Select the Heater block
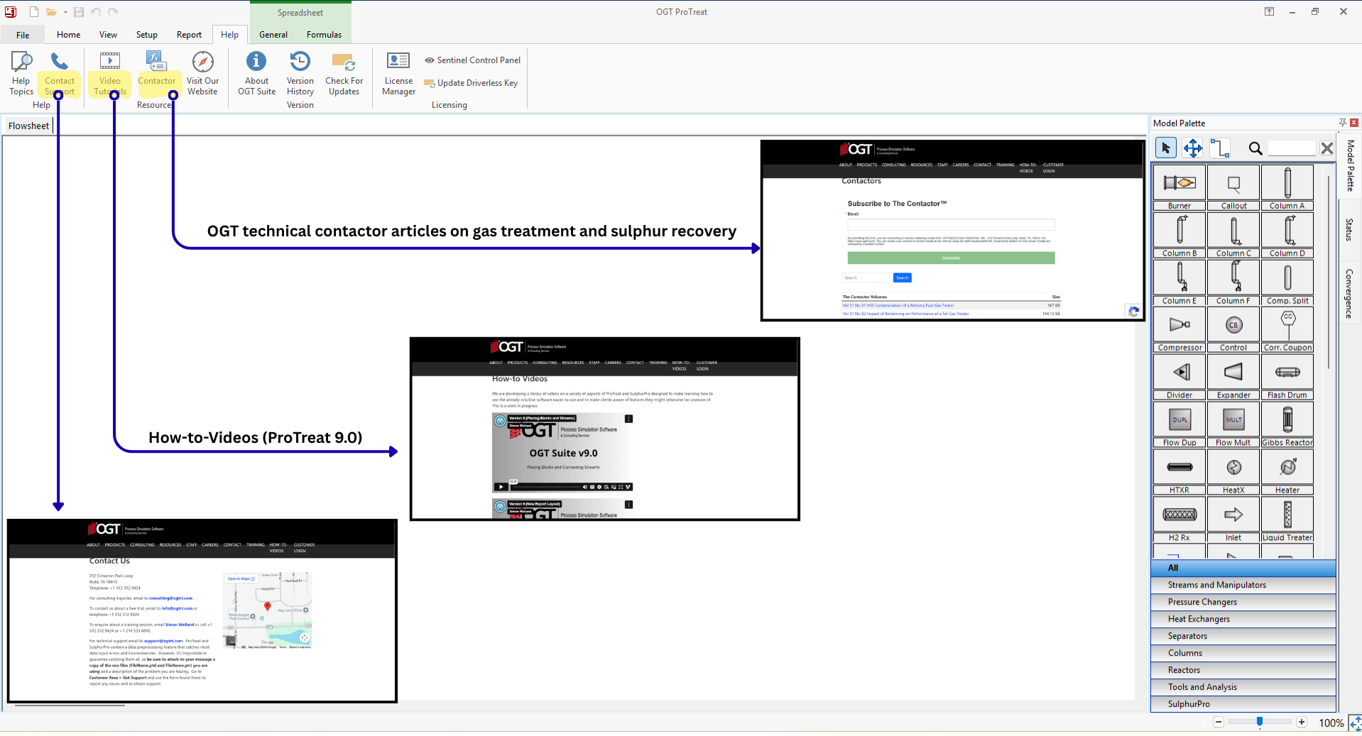 click(x=1287, y=472)
